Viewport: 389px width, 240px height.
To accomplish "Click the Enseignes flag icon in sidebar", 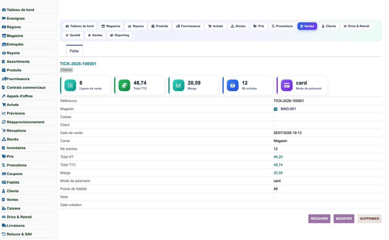I will point(4,18).
